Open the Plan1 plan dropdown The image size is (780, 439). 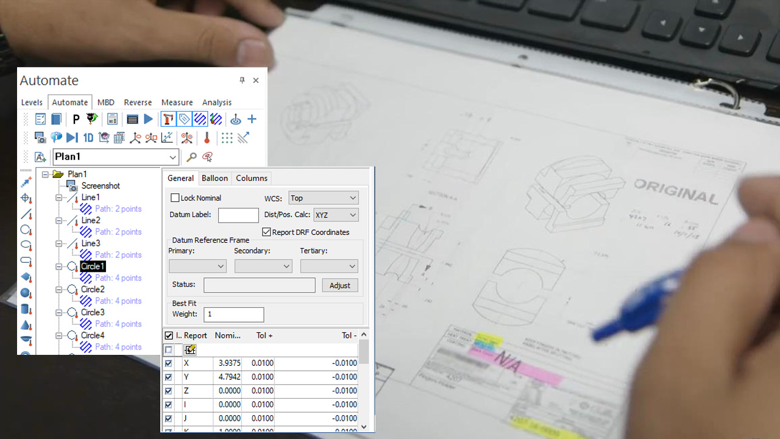(172, 157)
